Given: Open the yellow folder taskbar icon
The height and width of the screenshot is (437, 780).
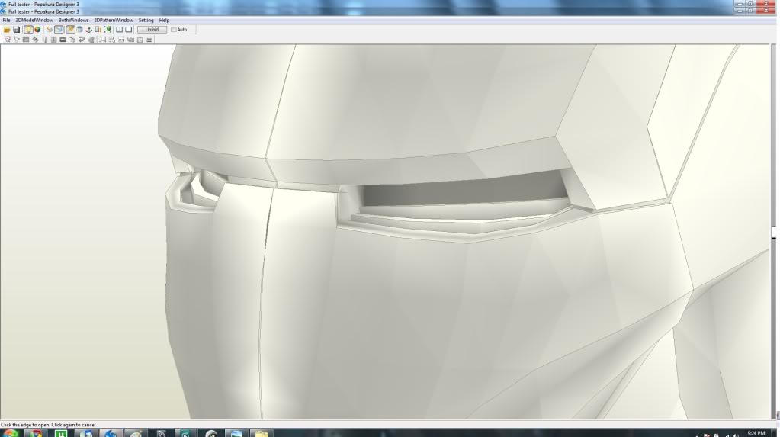Looking at the screenshot, I should tap(262, 433).
